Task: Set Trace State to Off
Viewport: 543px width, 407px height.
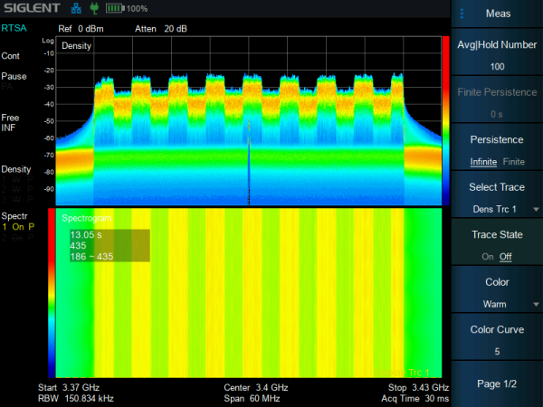Action: pos(506,257)
